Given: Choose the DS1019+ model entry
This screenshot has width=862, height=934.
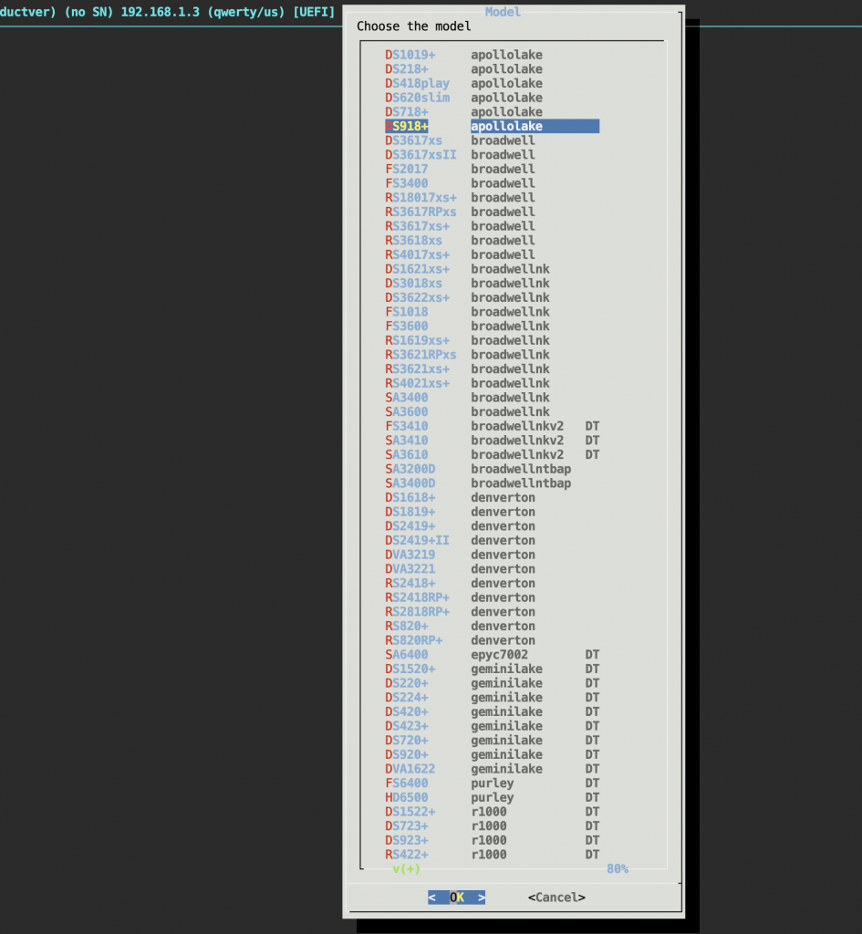Looking at the screenshot, I should [x=410, y=55].
